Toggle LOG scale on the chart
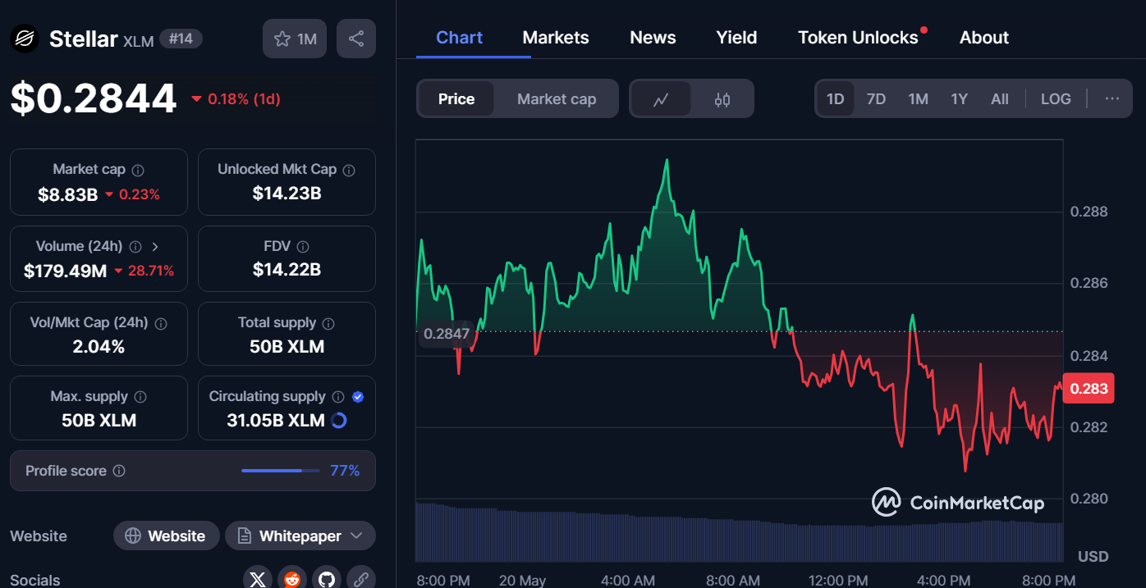This screenshot has width=1146, height=588. tap(1056, 99)
